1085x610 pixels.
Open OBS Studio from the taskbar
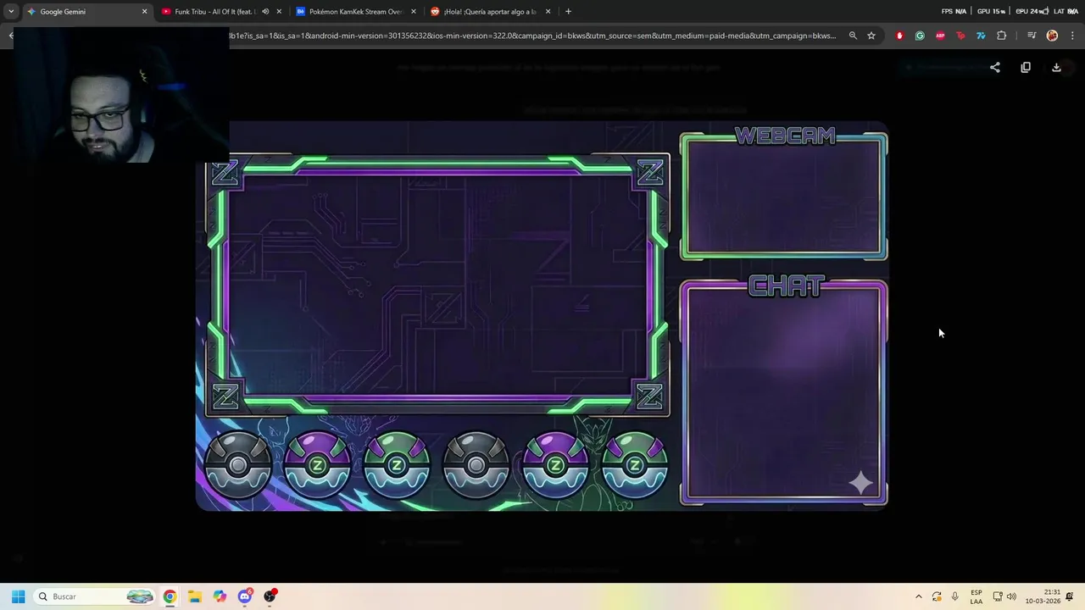[270, 596]
